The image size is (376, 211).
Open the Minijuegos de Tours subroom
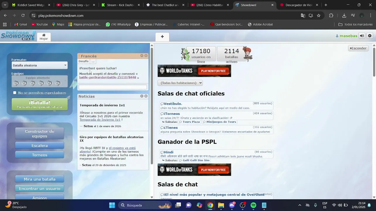(220, 122)
